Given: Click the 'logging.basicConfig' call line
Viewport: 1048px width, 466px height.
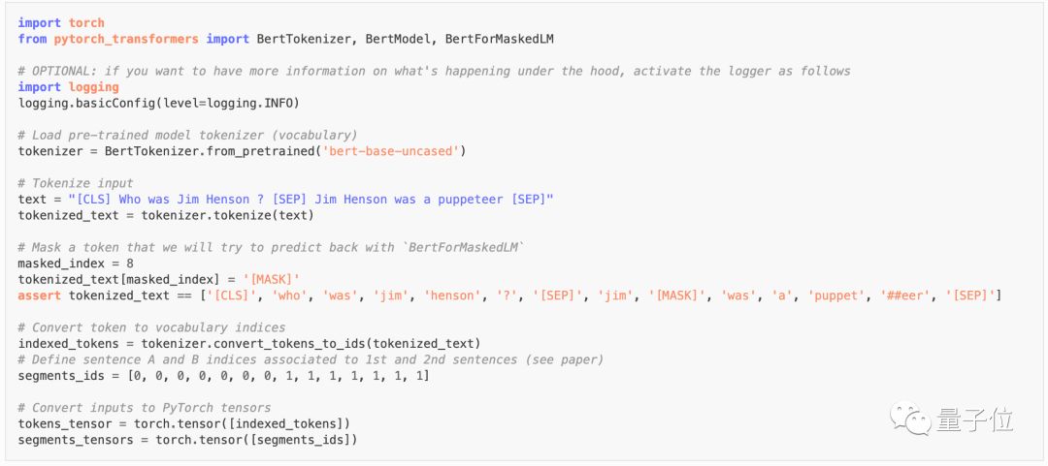Looking at the screenshot, I should [158, 103].
